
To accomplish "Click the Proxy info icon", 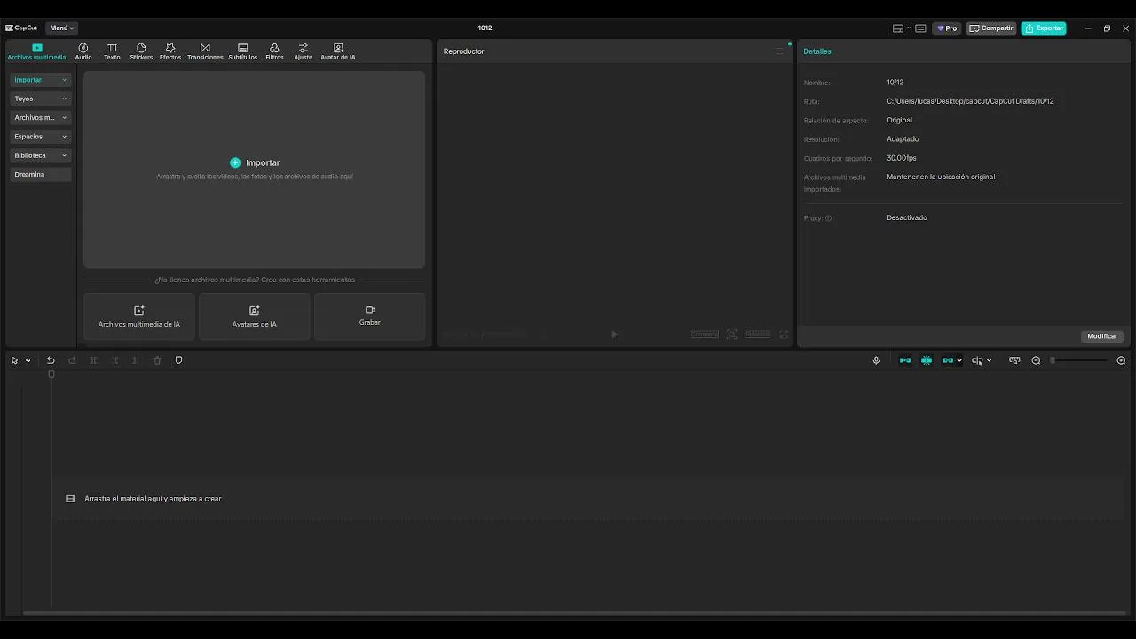I will pos(829,218).
